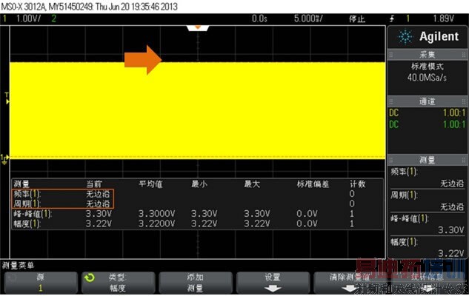Click the 计数 column header in the table
The height and width of the screenshot is (296, 469).
[357, 184]
